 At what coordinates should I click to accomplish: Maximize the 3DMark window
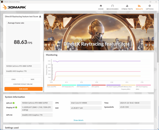point(150,2)
